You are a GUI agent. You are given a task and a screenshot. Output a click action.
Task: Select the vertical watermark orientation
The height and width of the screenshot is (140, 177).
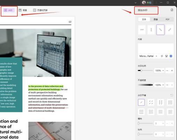151,30
